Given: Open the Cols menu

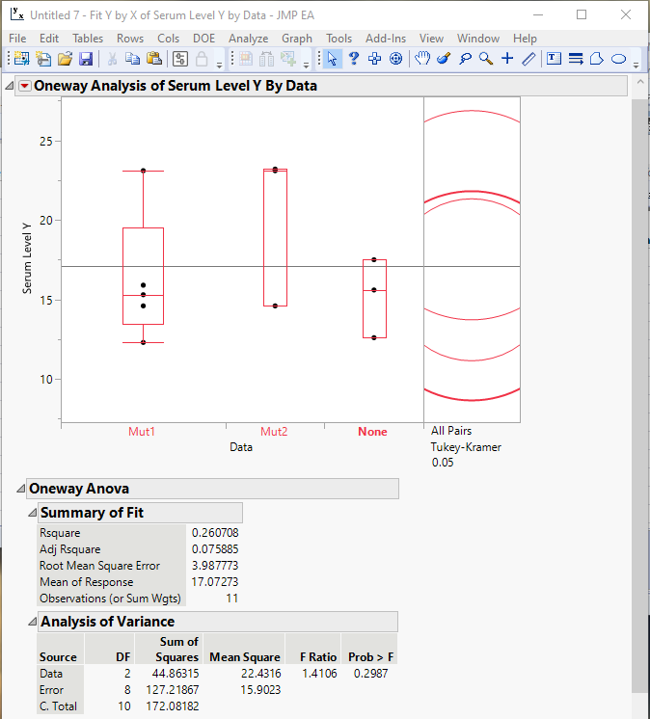Looking at the screenshot, I should (x=169, y=39).
